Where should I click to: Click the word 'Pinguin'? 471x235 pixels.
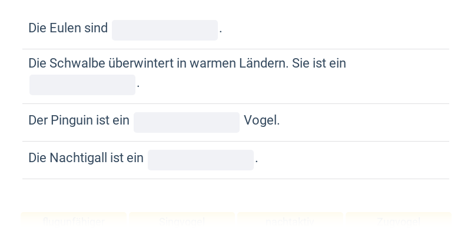72,120
